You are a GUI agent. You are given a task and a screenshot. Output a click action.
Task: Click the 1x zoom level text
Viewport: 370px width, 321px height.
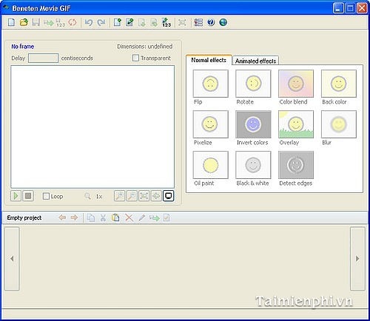[99, 197]
